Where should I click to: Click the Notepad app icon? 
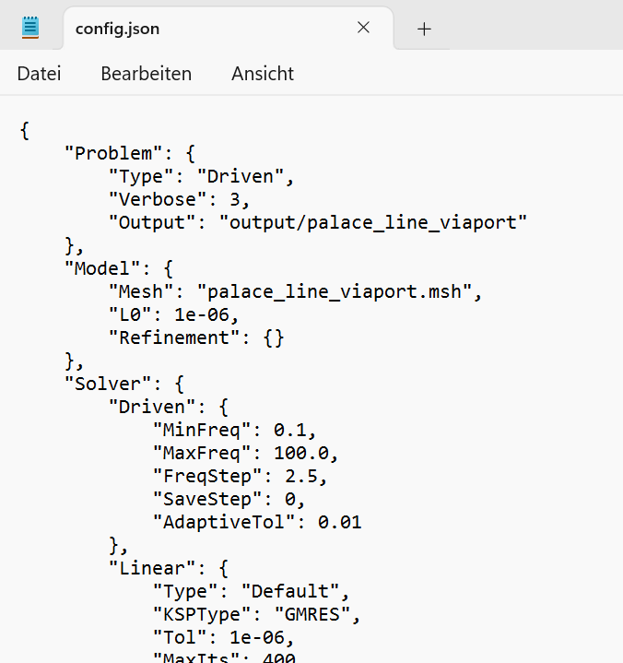point(30,28)
